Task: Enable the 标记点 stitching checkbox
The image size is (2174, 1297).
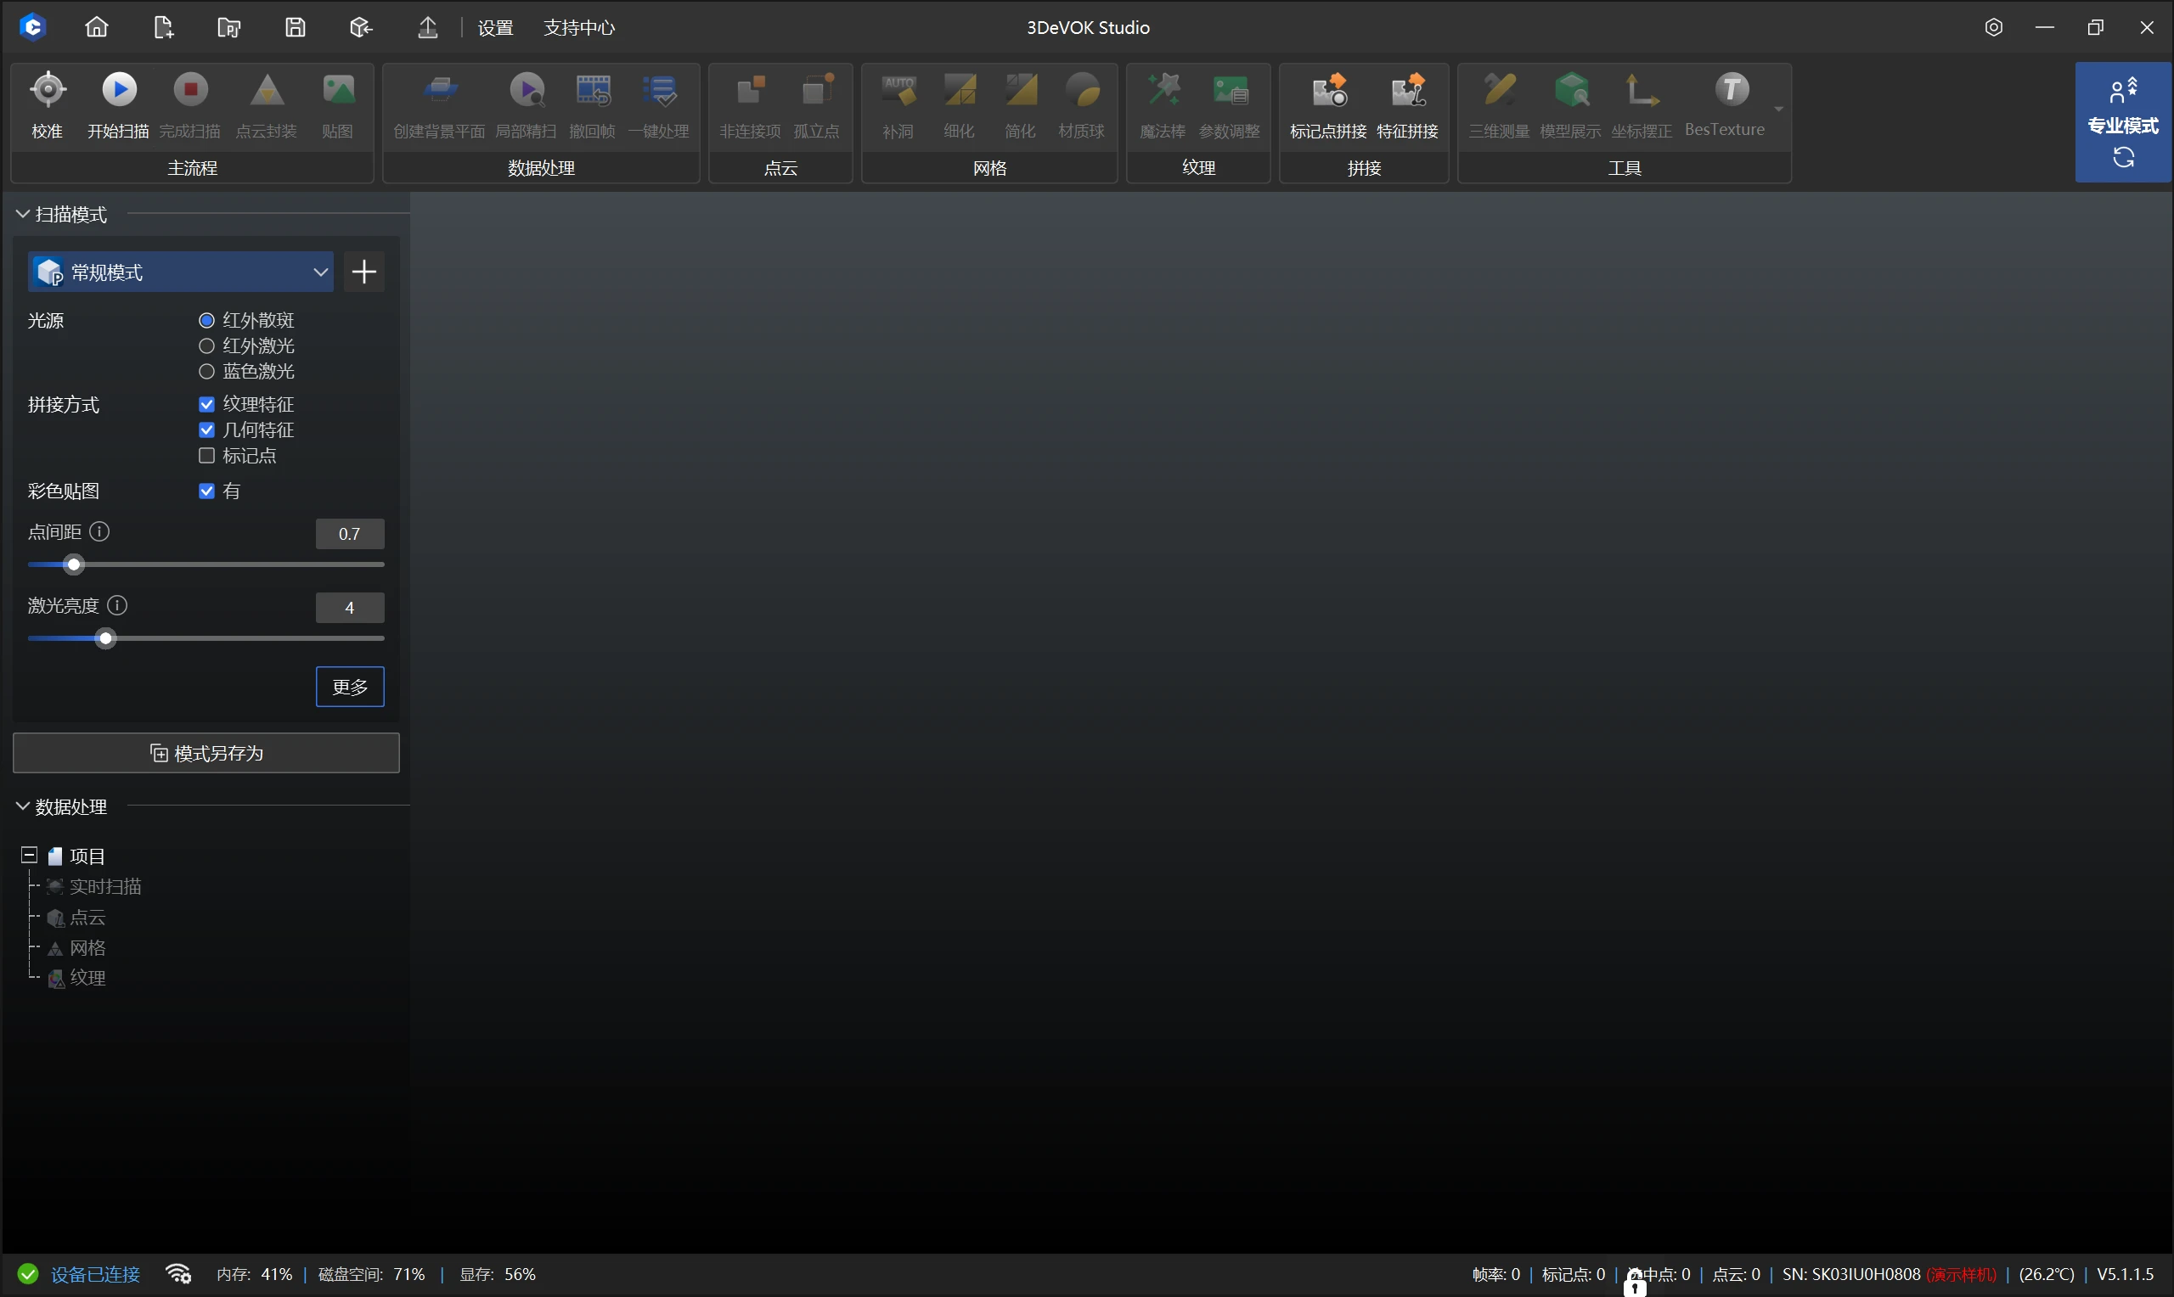Action: pos(207,456)
